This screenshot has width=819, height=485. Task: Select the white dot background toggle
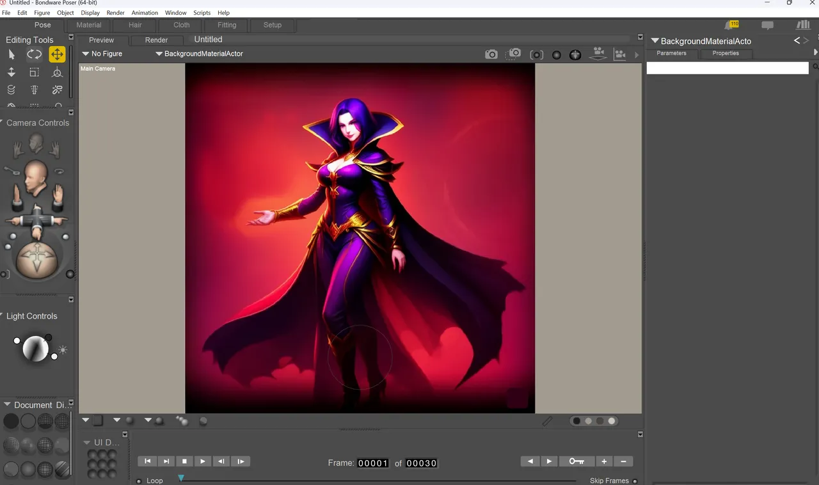pos(612,421)
